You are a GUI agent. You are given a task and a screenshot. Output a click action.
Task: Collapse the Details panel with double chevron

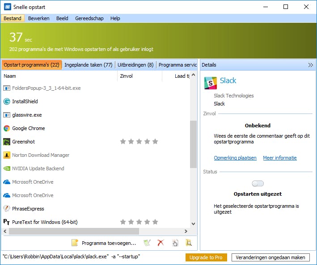[311, 65]
